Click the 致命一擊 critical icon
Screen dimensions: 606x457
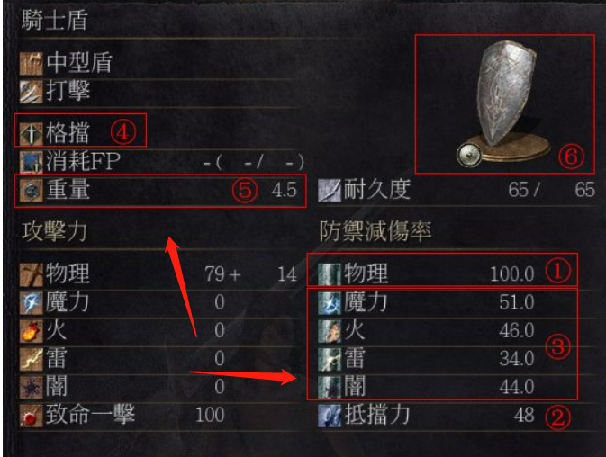[x=31, y=416]
